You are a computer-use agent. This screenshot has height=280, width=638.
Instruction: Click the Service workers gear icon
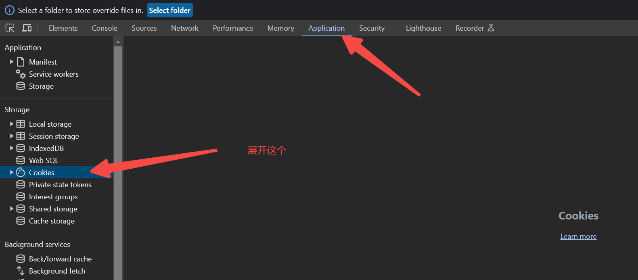click(21, 74)
